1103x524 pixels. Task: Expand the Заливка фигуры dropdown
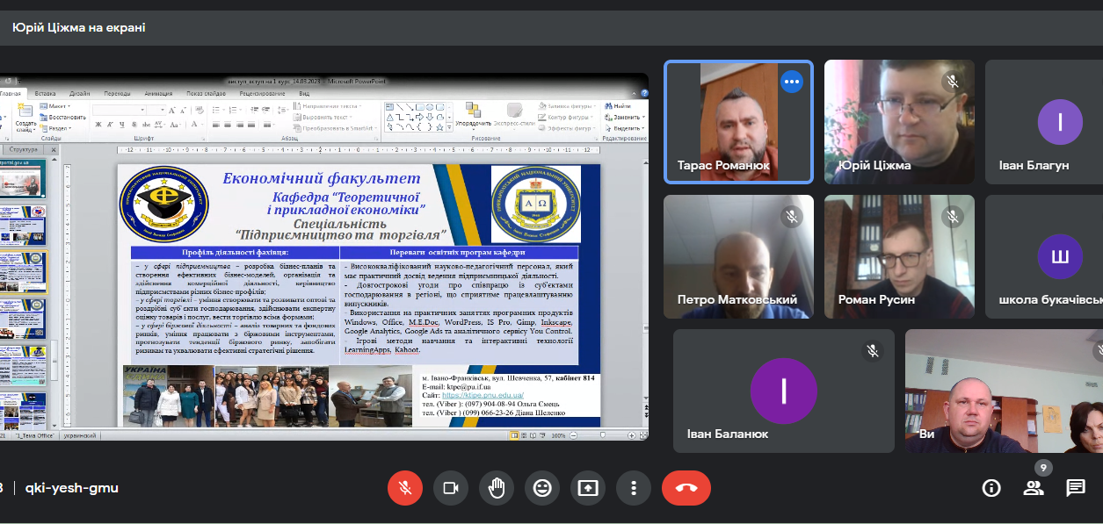click(571, 106)
